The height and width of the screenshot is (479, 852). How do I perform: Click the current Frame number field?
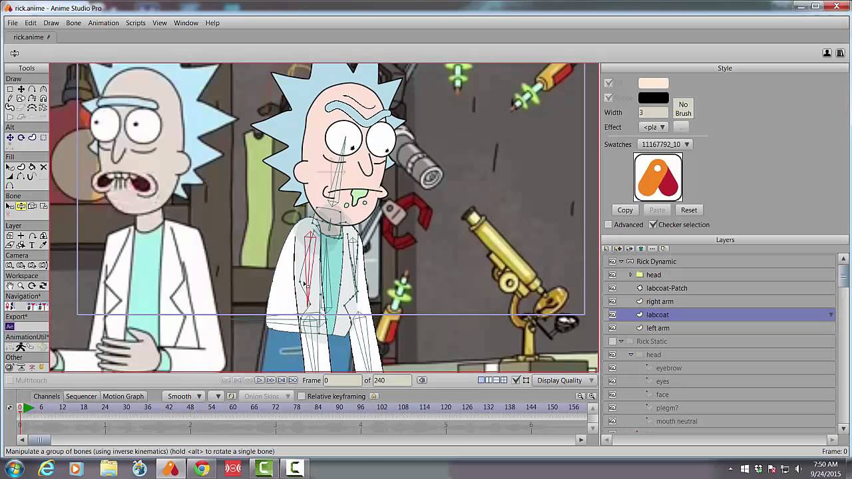(342, 381)
